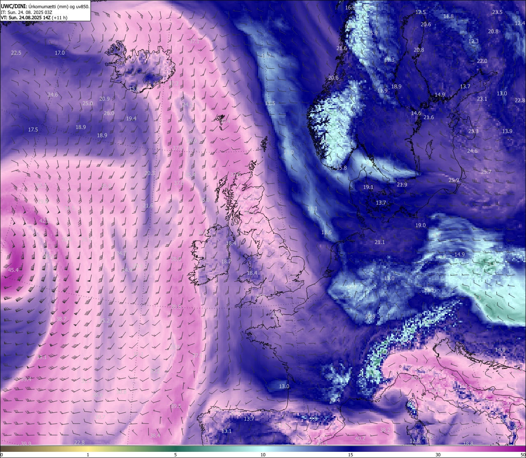Select the 39.4 value label
The height and width of the screenshot is (458, 526).
pyautogui.click(x=26, y=379)
